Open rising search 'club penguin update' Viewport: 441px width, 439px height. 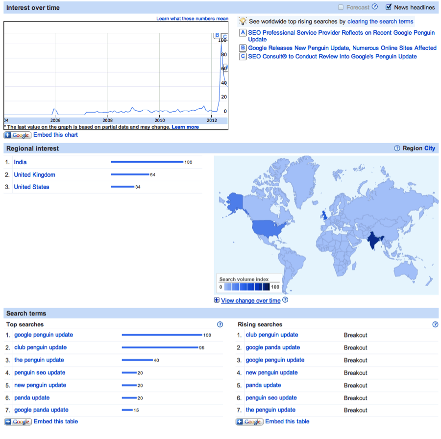tap(272, 335)
